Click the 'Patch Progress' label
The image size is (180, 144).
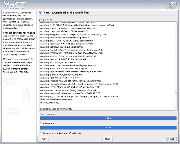point(47,114)
